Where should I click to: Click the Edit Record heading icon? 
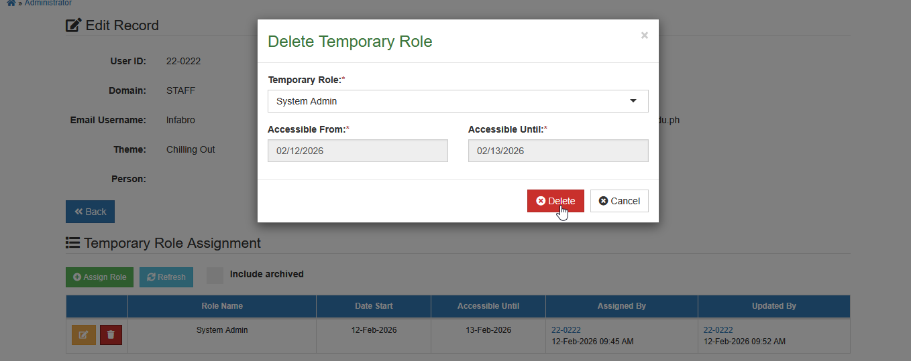click(74, 25)
